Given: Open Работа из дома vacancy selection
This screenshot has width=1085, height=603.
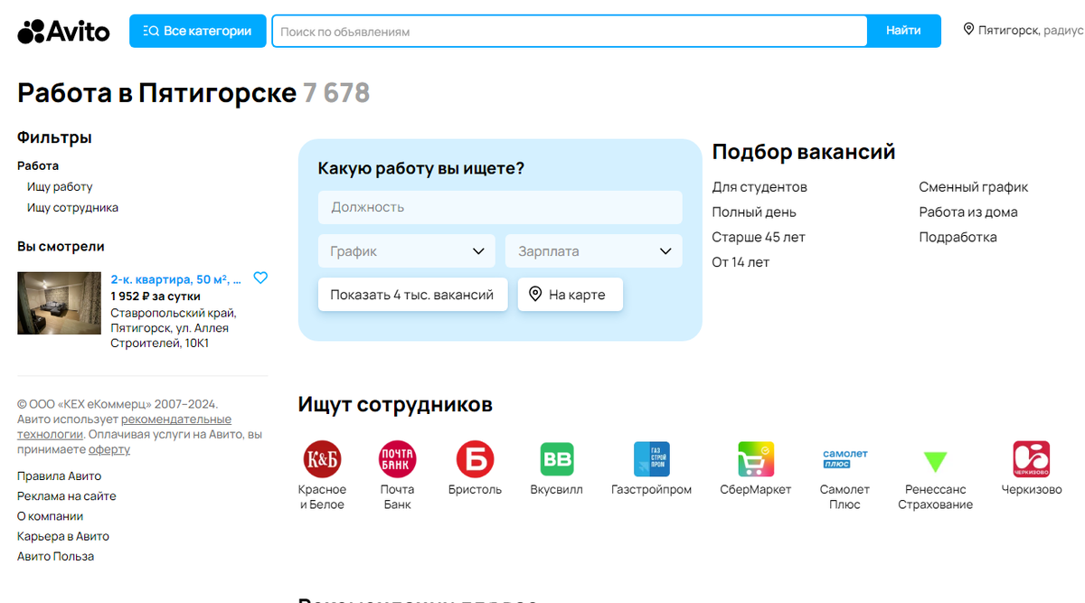Looking at the screenshot, I should click(x=968, y=212).
